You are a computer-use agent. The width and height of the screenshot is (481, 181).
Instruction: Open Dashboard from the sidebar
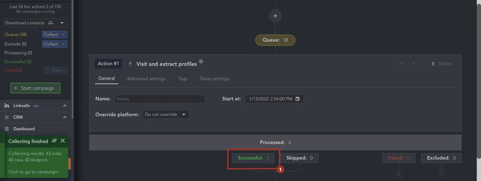coord(24,129)
